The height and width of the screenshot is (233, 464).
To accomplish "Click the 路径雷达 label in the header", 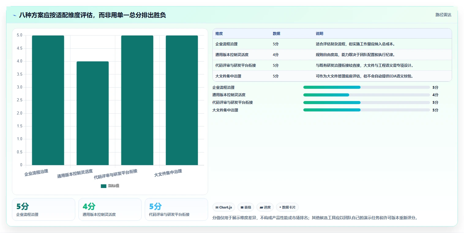I will pyautogui.click(x=443, y=15).
